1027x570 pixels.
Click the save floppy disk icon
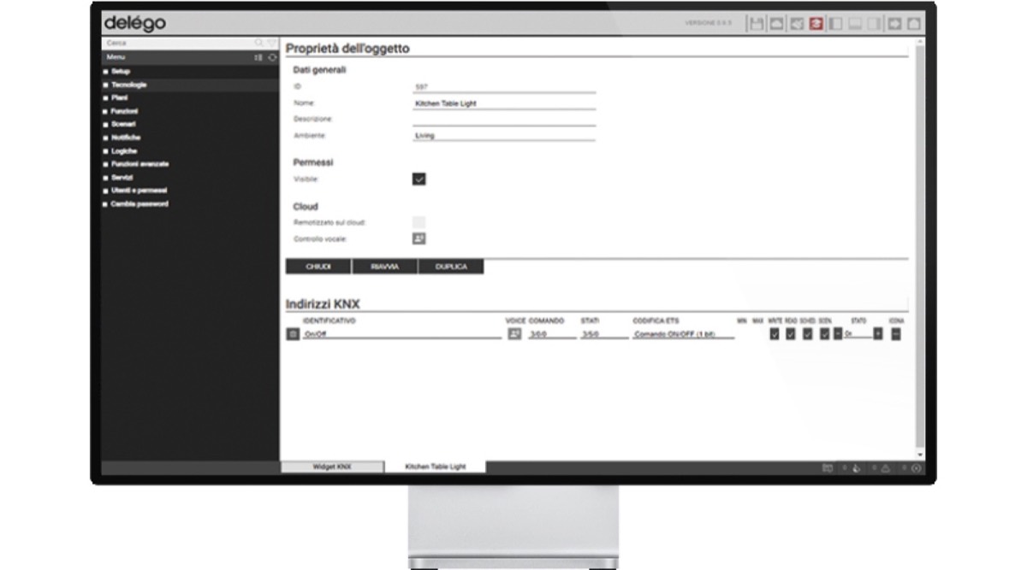[x=757, y=24]
